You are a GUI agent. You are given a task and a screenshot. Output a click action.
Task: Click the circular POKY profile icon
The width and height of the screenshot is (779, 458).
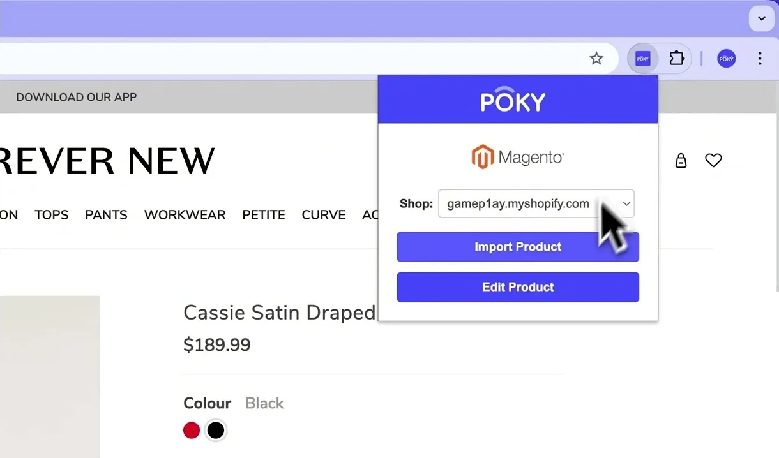click(726, 58)
